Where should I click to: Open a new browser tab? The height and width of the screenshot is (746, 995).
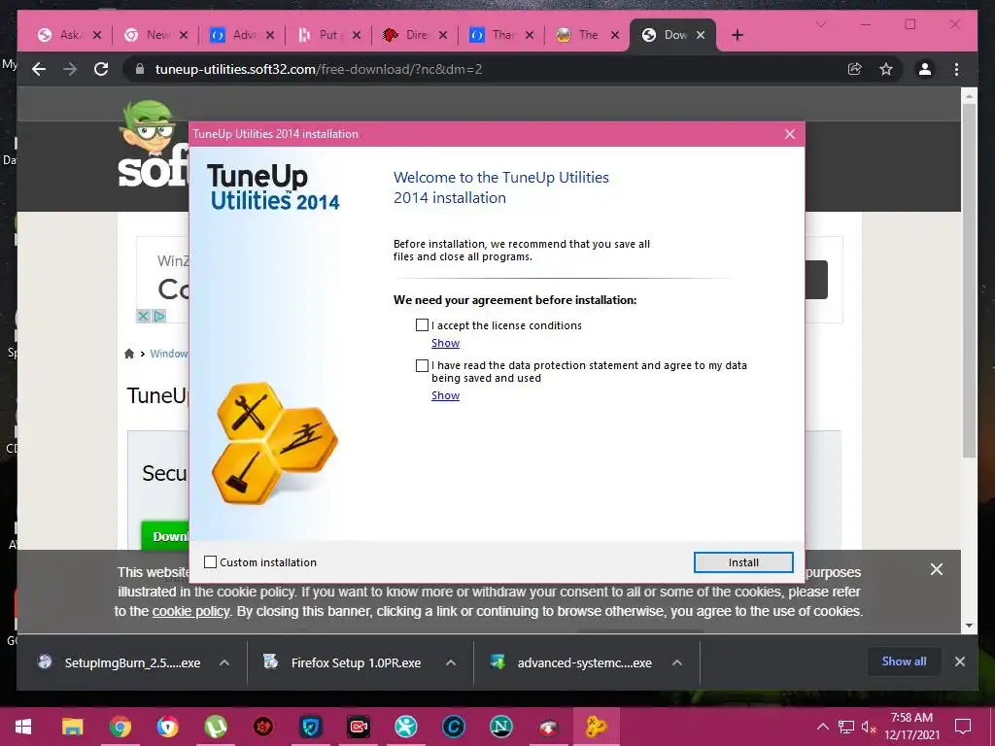click(737, 35)
